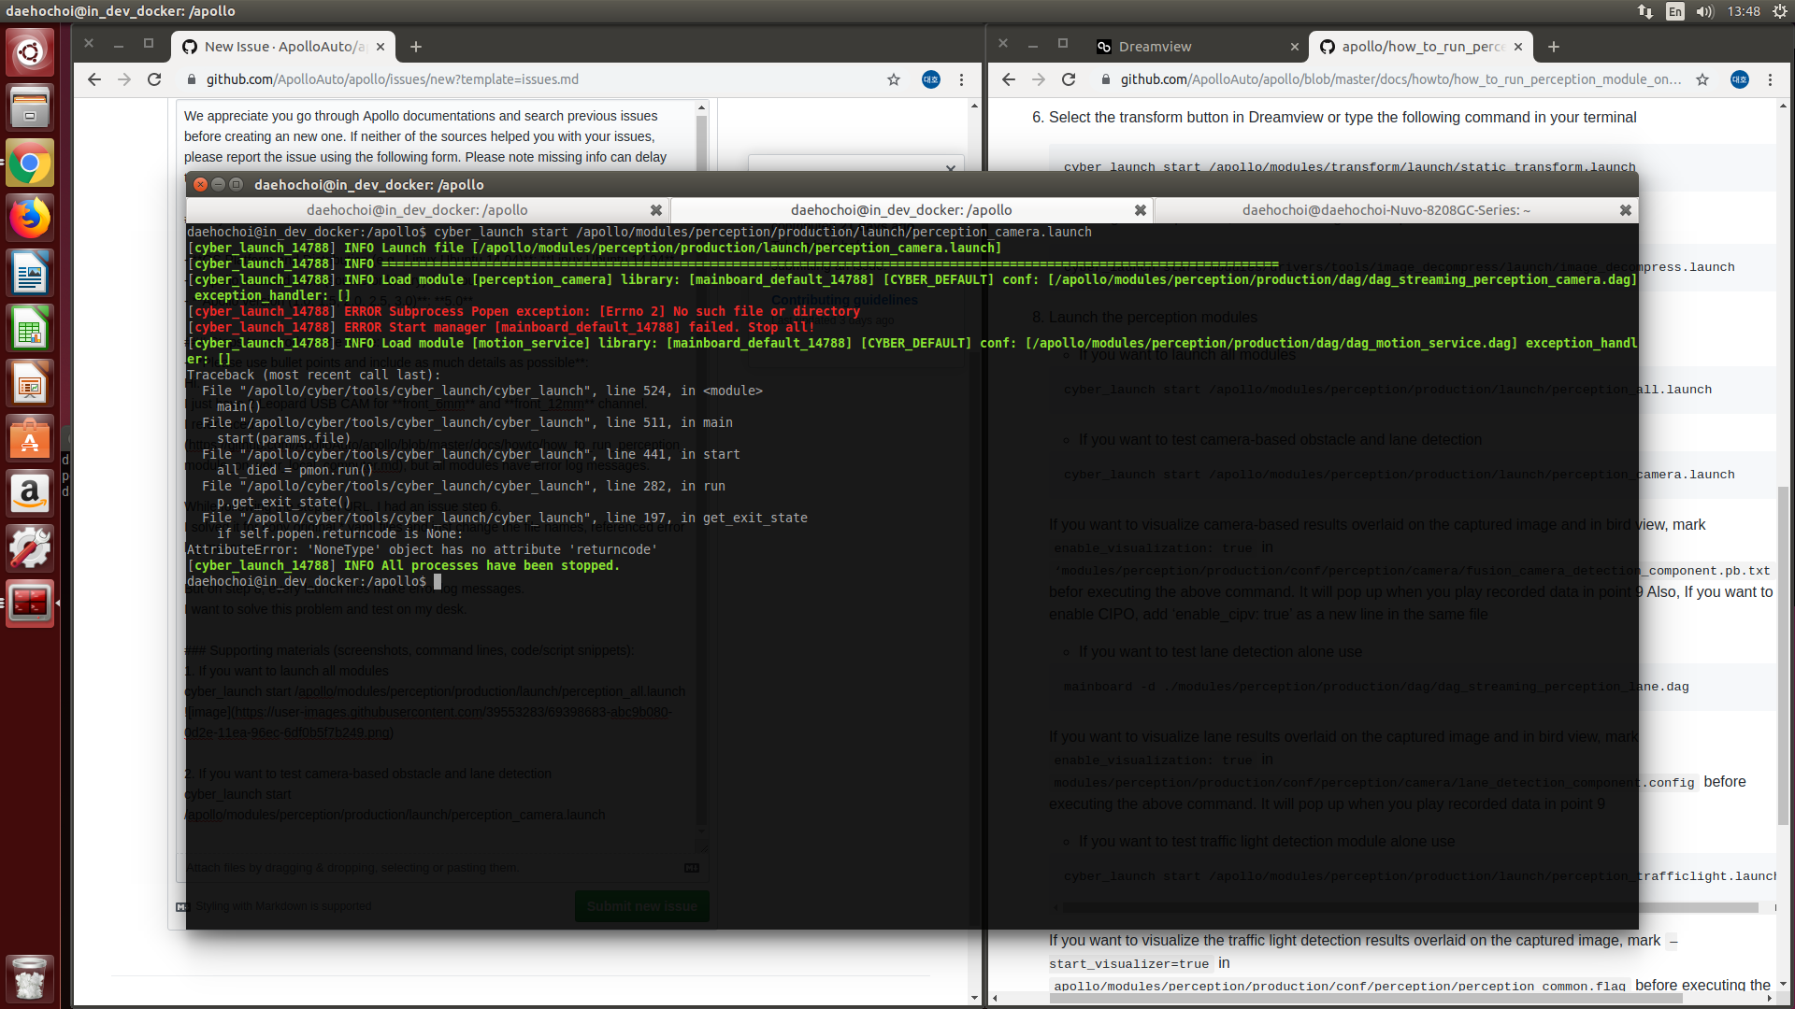Launch Google Chrome from the launcher
This screenshot has height=1009, width=1795.
pyautogui.click(x=30, y=163)
